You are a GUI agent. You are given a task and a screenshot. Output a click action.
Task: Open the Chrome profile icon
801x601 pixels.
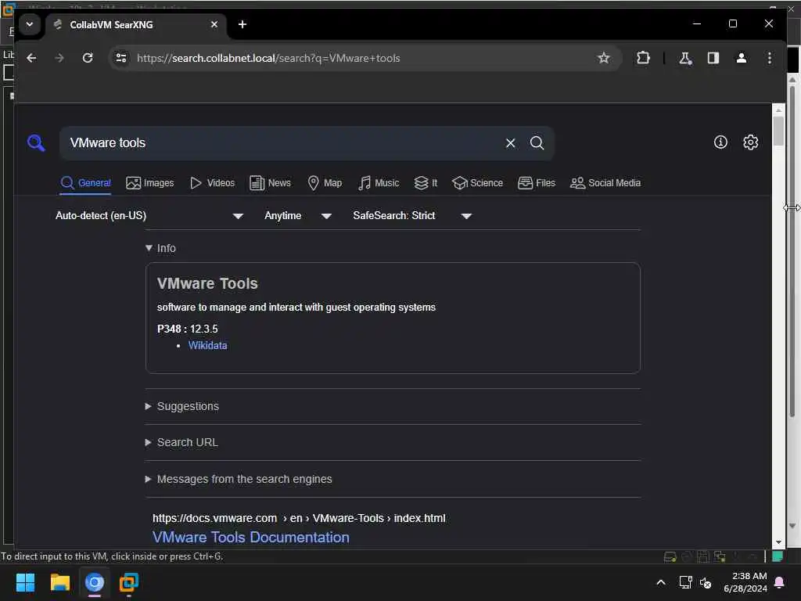click(742, 58)
